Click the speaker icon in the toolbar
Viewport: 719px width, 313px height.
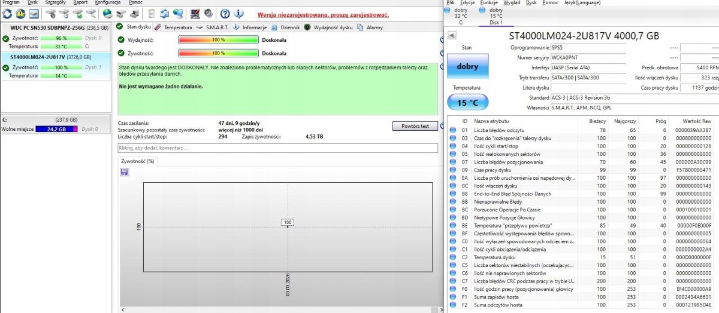[x=208, y=13]
